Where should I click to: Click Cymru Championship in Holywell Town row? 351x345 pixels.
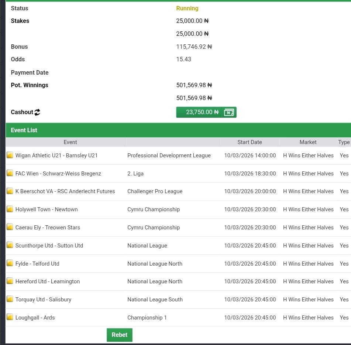point(154,209)
